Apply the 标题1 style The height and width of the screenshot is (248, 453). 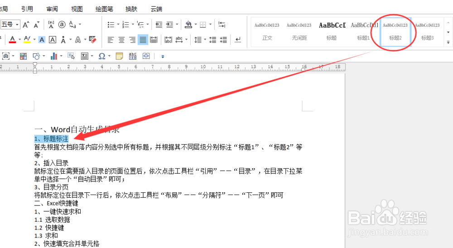[x=363, y=32]
